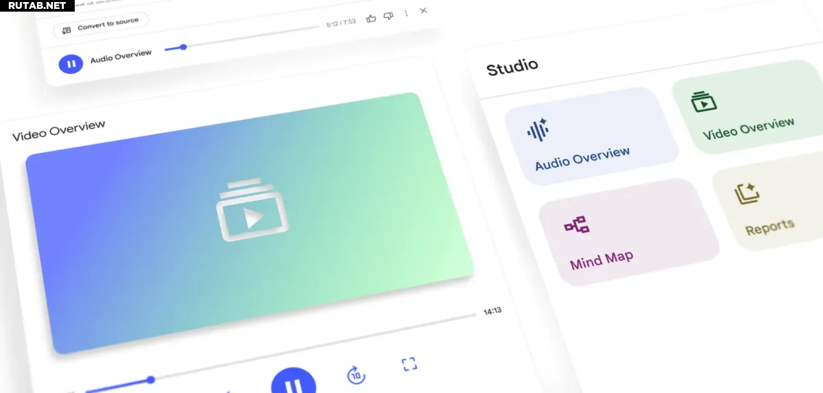823x393 pixels.
Task: Click the green Video Overview icon in Studio
Action: (703, 102)
